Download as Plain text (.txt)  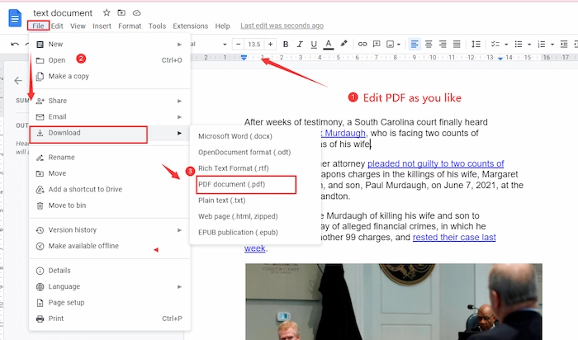255,201
